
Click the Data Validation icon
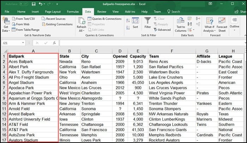click(190, 30)
